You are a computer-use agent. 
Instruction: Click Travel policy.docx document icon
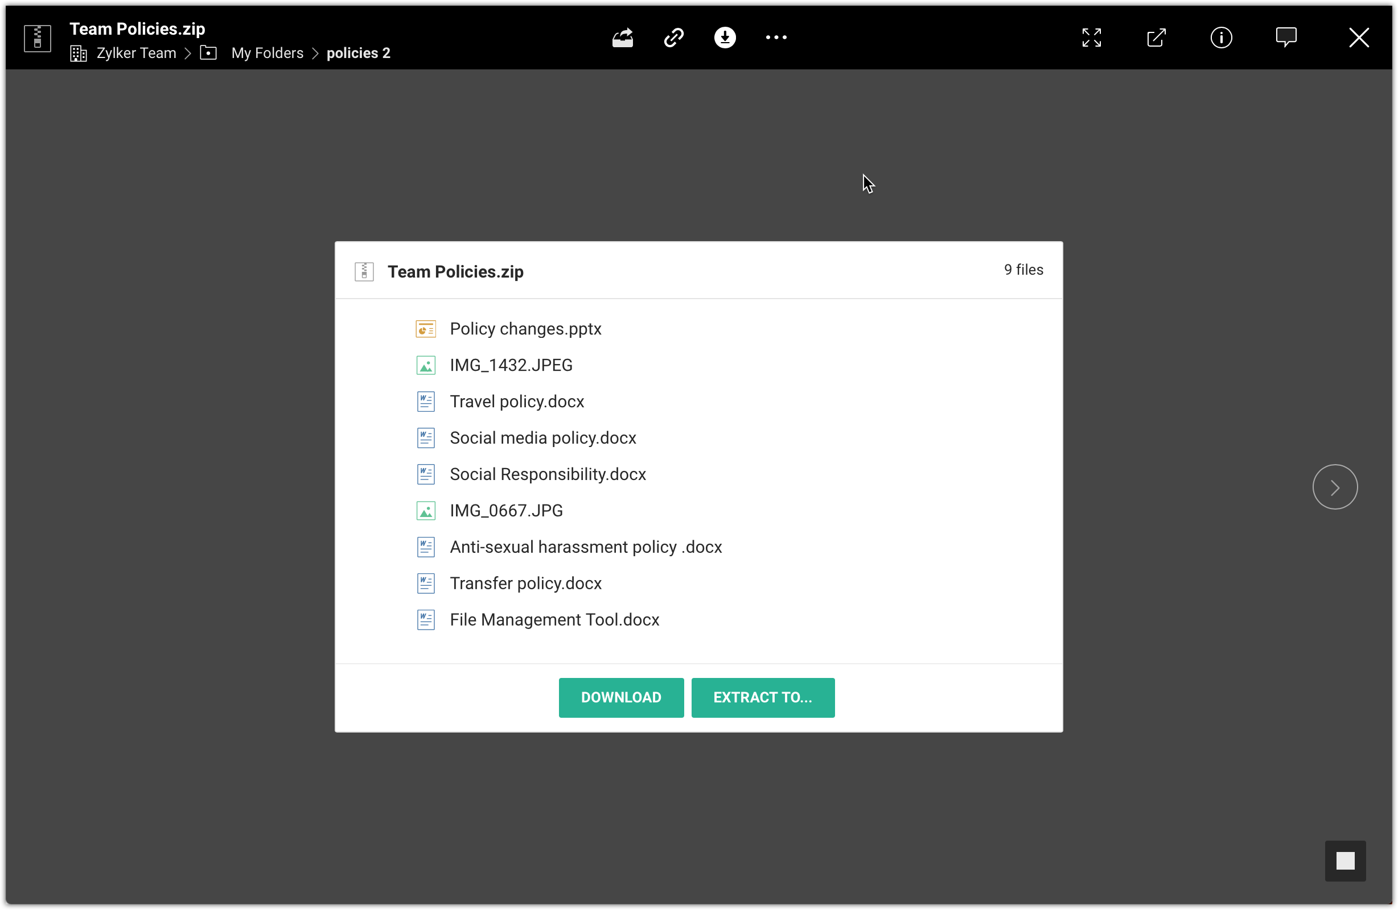click(x=425, y=402)
